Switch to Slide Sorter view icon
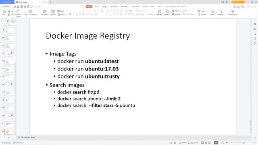Image resolution: width=258 pixels, height=145 pixels. click(x=206, y=143)
